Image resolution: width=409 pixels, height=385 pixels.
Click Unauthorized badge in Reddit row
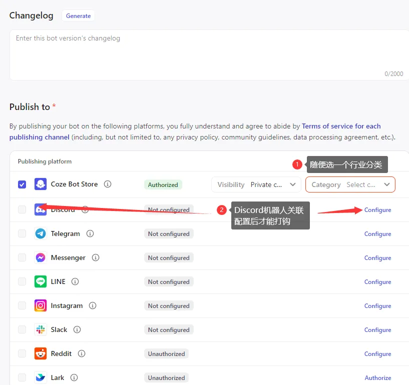pyautogui.click(x=166, y=353)
